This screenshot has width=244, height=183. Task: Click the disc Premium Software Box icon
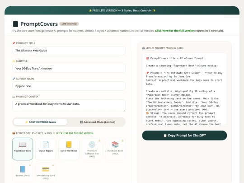point(92,145)
